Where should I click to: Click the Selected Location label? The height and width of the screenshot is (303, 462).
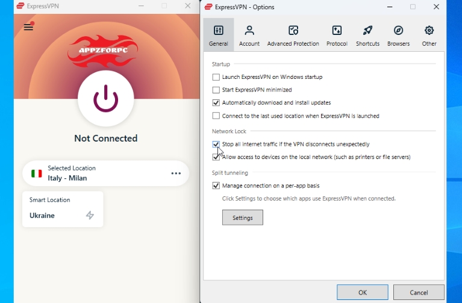tap(72, 168)
